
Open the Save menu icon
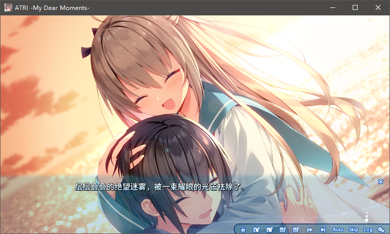tap(256, 230)
